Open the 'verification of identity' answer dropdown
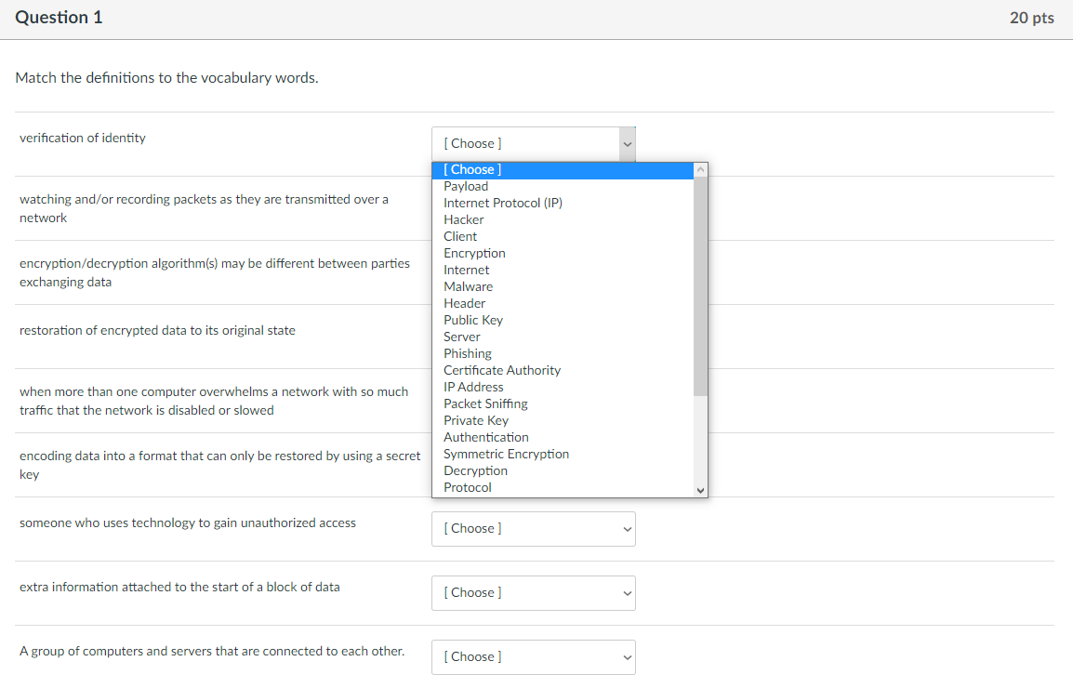This screenshot has height=688, width=1073. coord(533,144)
